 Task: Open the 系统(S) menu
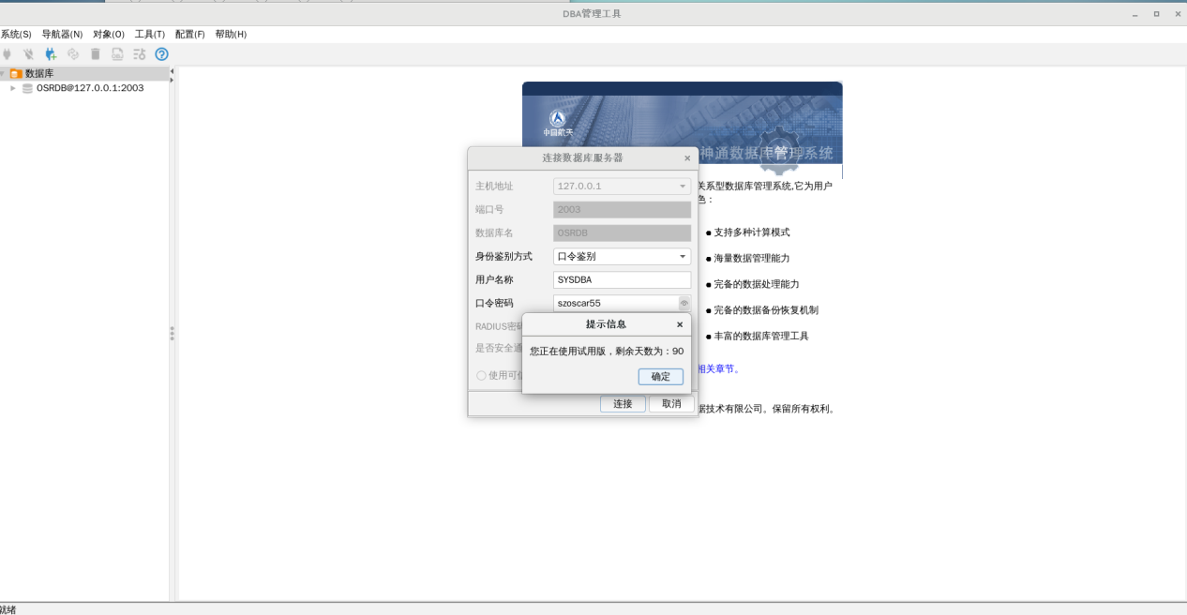[16, 34]
